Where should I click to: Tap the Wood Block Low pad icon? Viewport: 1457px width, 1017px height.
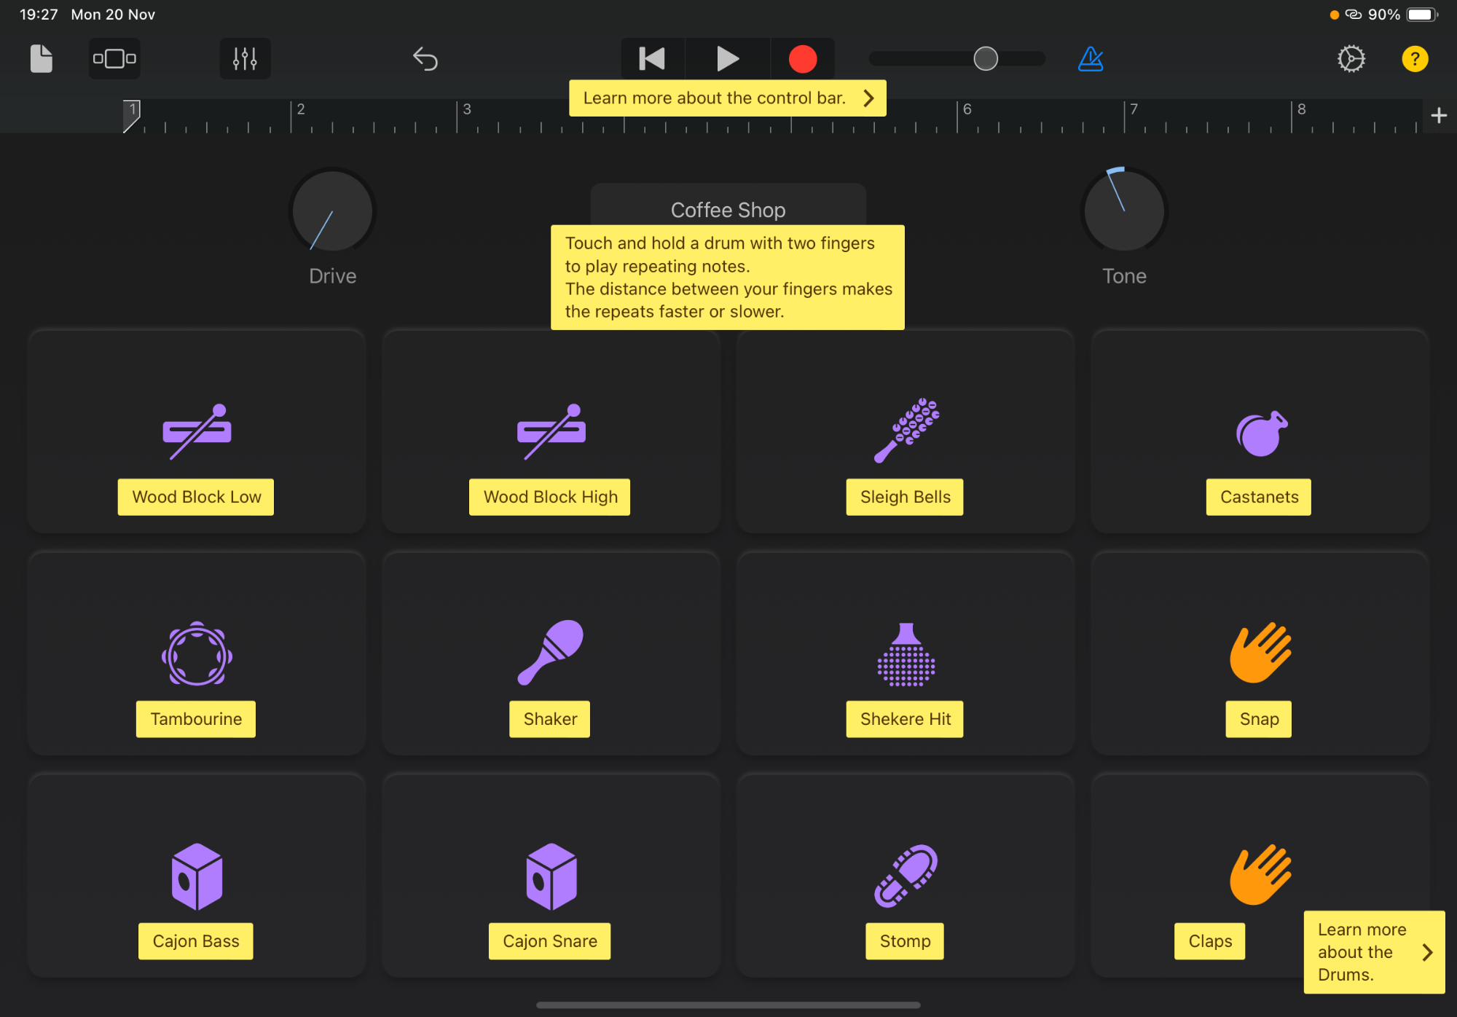coord(197,431)
